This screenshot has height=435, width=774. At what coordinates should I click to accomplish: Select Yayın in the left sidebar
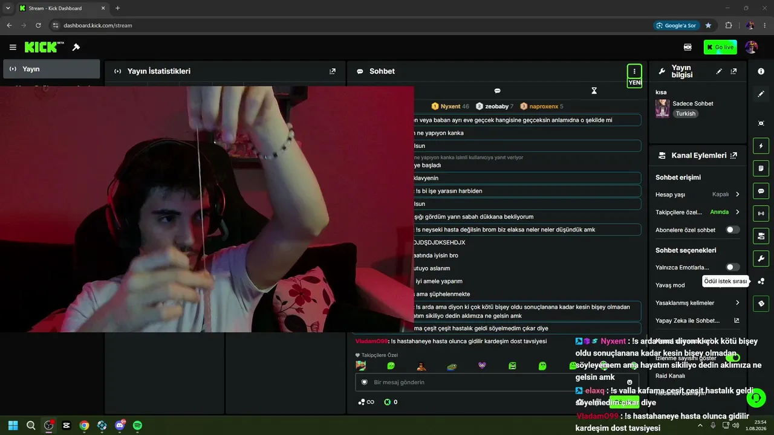click(x=51, y=69)
